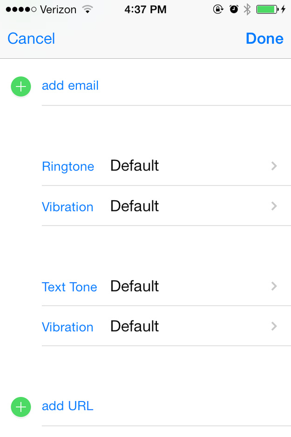The width and height of the screenshot is (291, 437).
Task: Tap the green plus next to add email
Action: (21, 87)
